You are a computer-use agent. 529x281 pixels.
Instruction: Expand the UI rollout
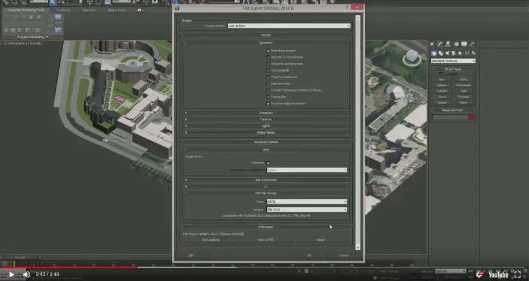click(266, 186)
